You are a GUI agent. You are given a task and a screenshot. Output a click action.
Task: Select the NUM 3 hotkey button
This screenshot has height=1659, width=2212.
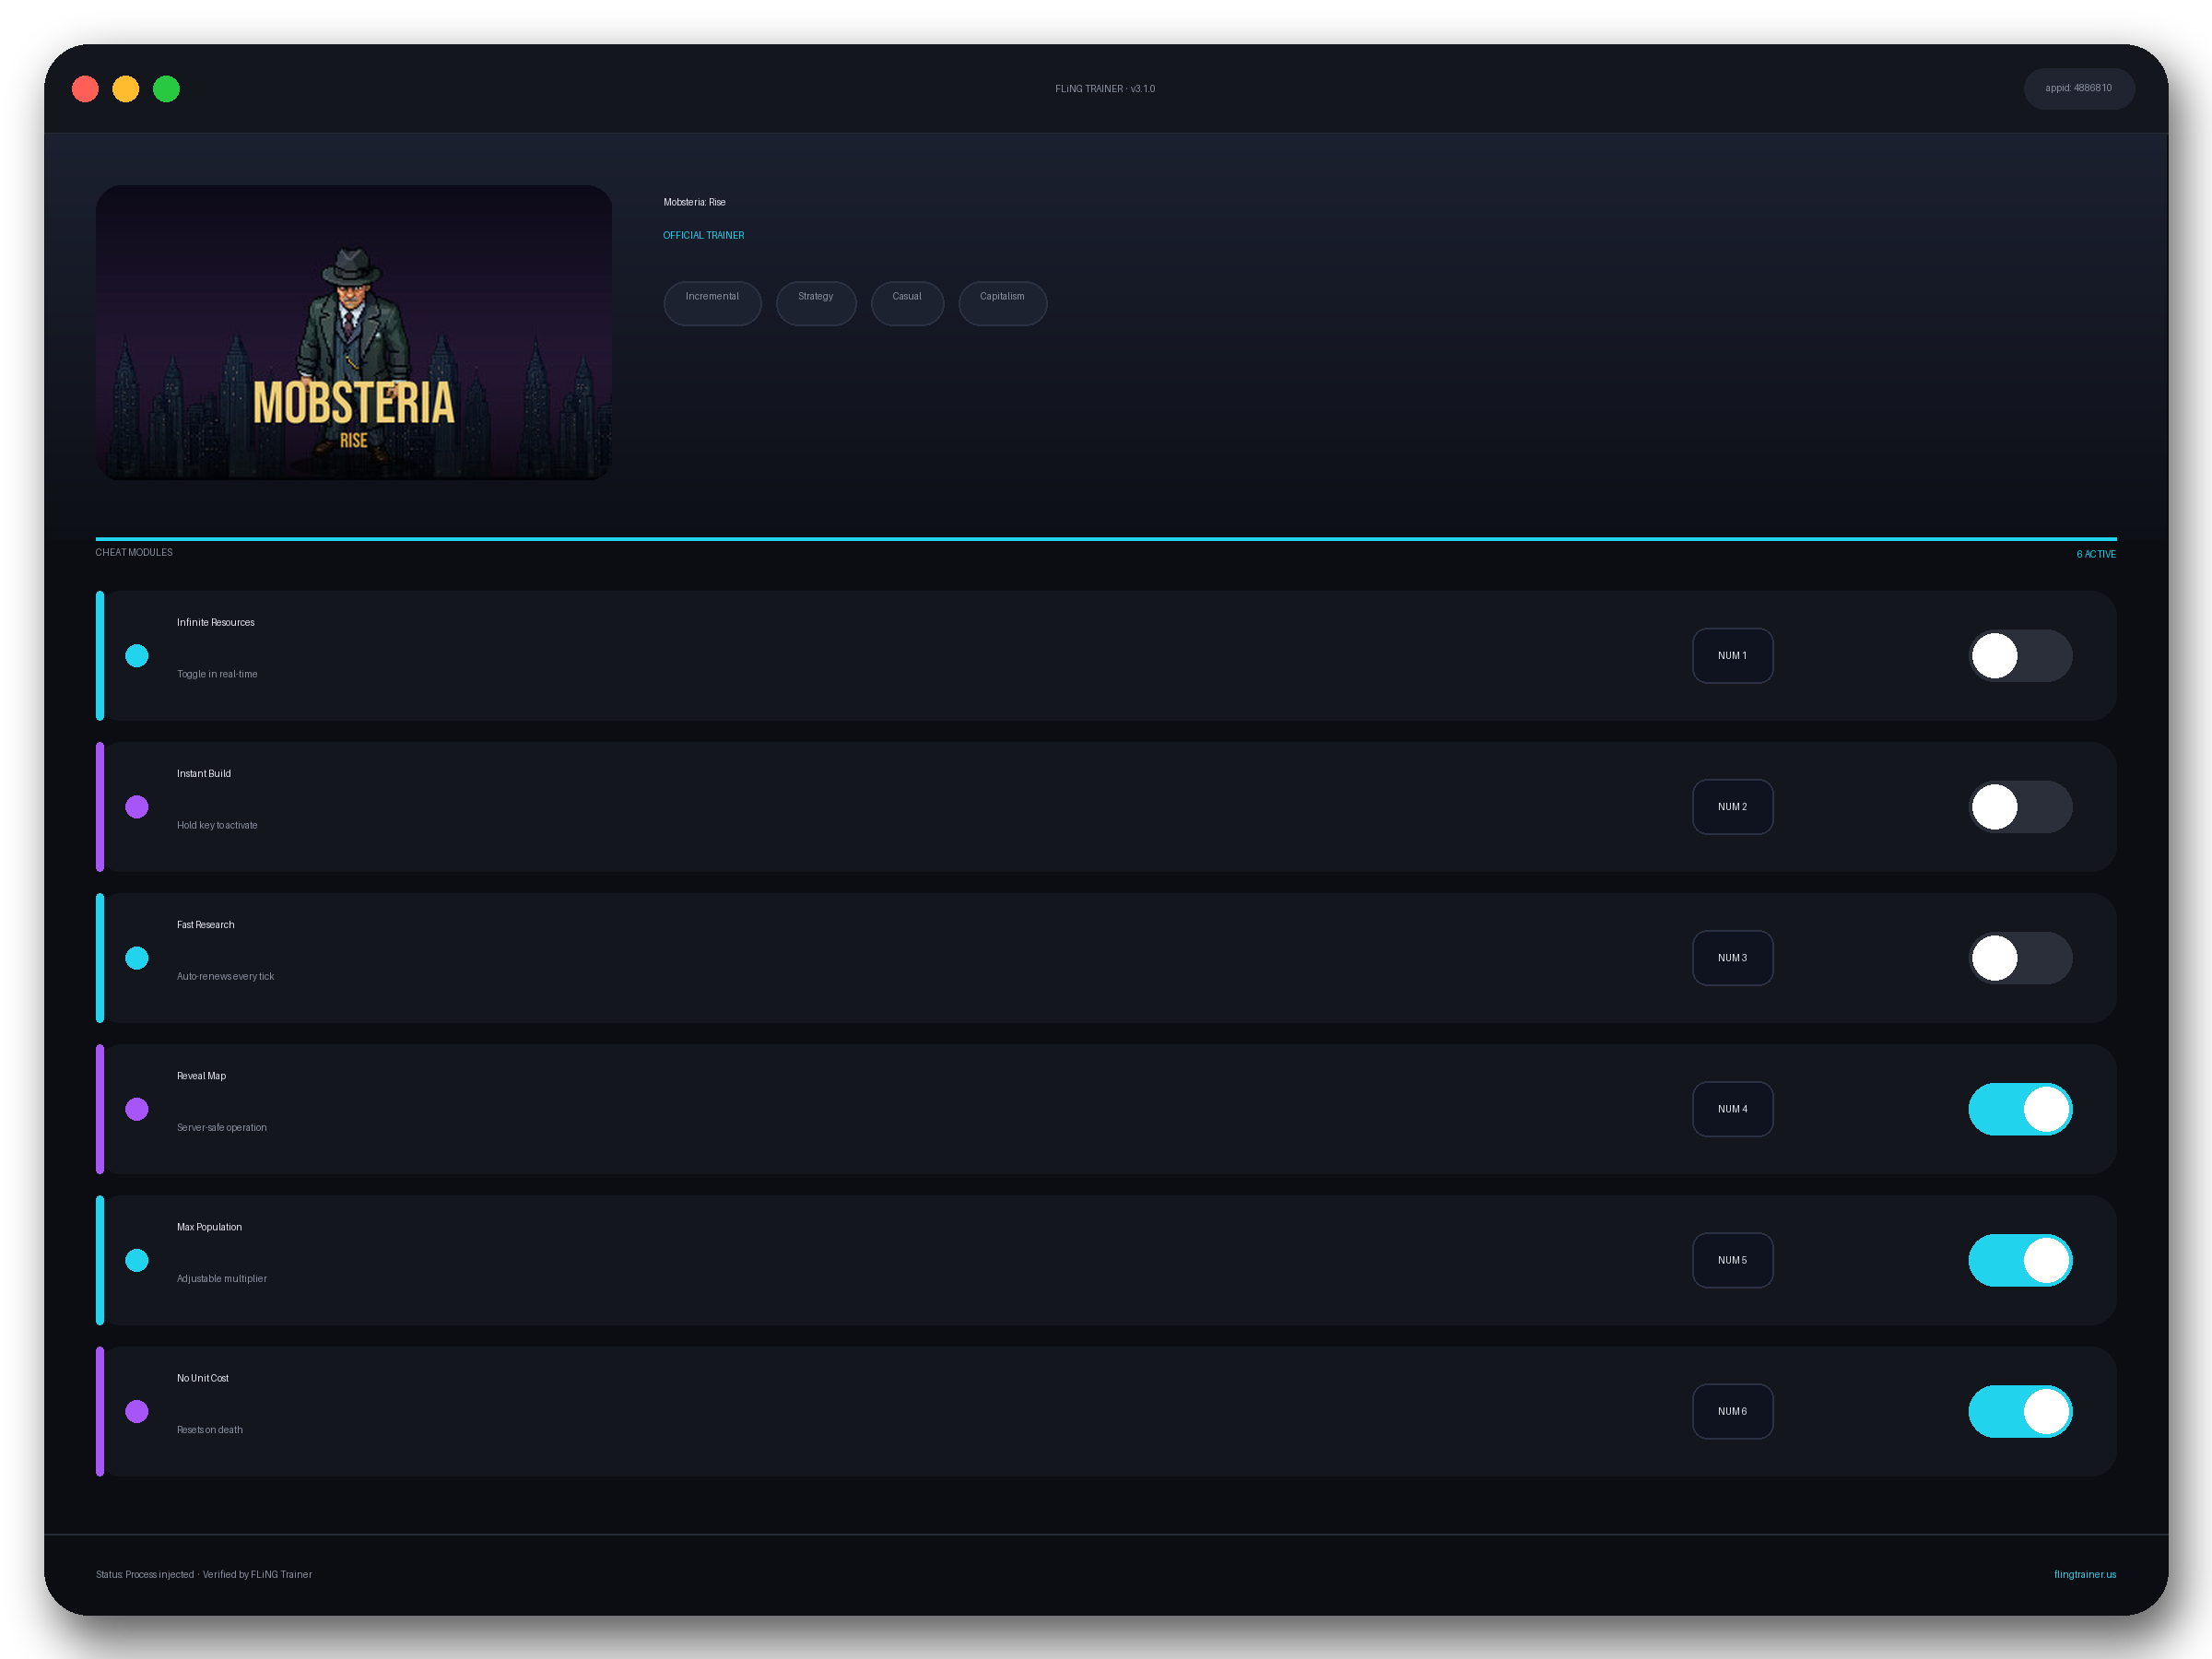coord(1732,958)
